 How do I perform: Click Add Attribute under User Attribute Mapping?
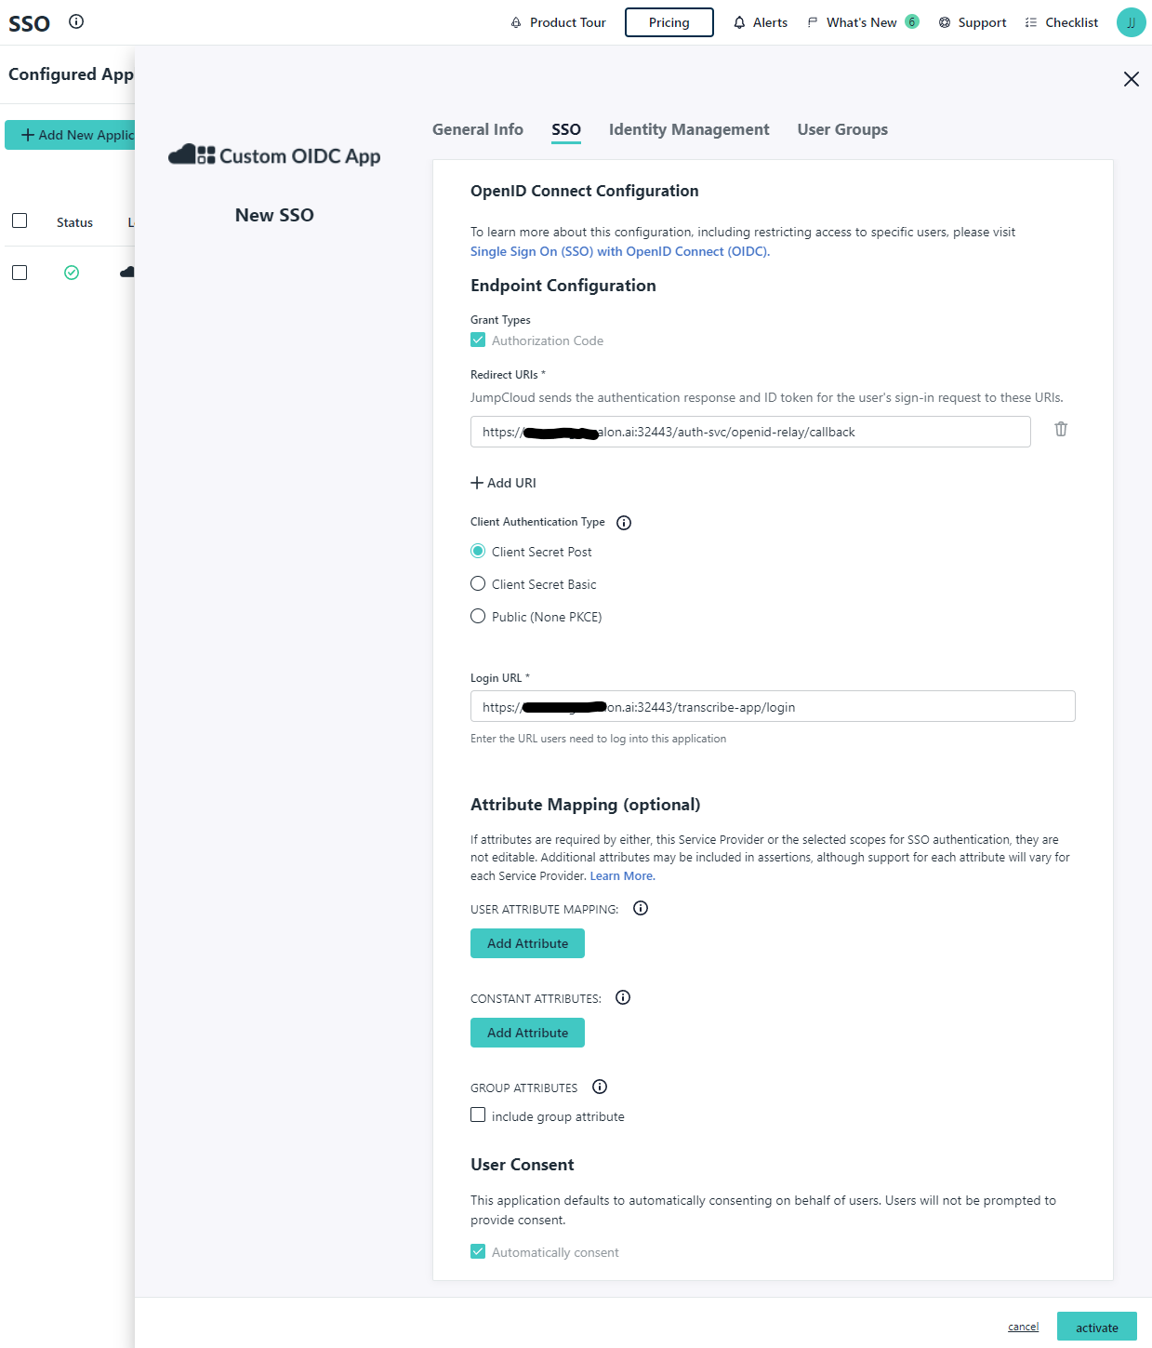(x=527, y=943)
